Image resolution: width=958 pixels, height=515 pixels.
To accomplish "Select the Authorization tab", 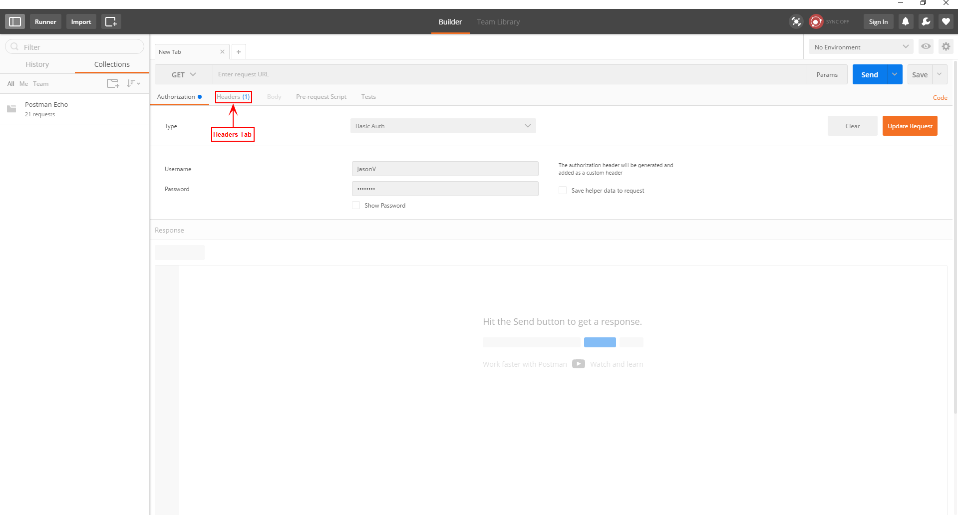I will [x=179, y=97].
